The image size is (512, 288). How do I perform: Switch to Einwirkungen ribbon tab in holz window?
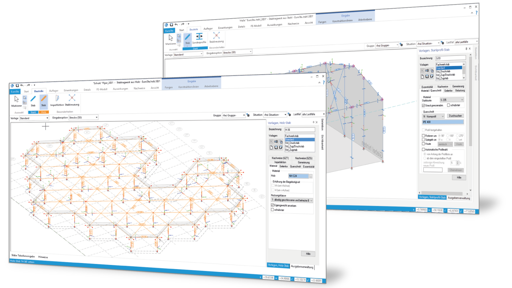coord(71,90)
